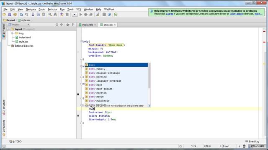Viewport: 268px width, 150px height.
Task: Click the green round icon at toolbar end
Action: (116, 15)
